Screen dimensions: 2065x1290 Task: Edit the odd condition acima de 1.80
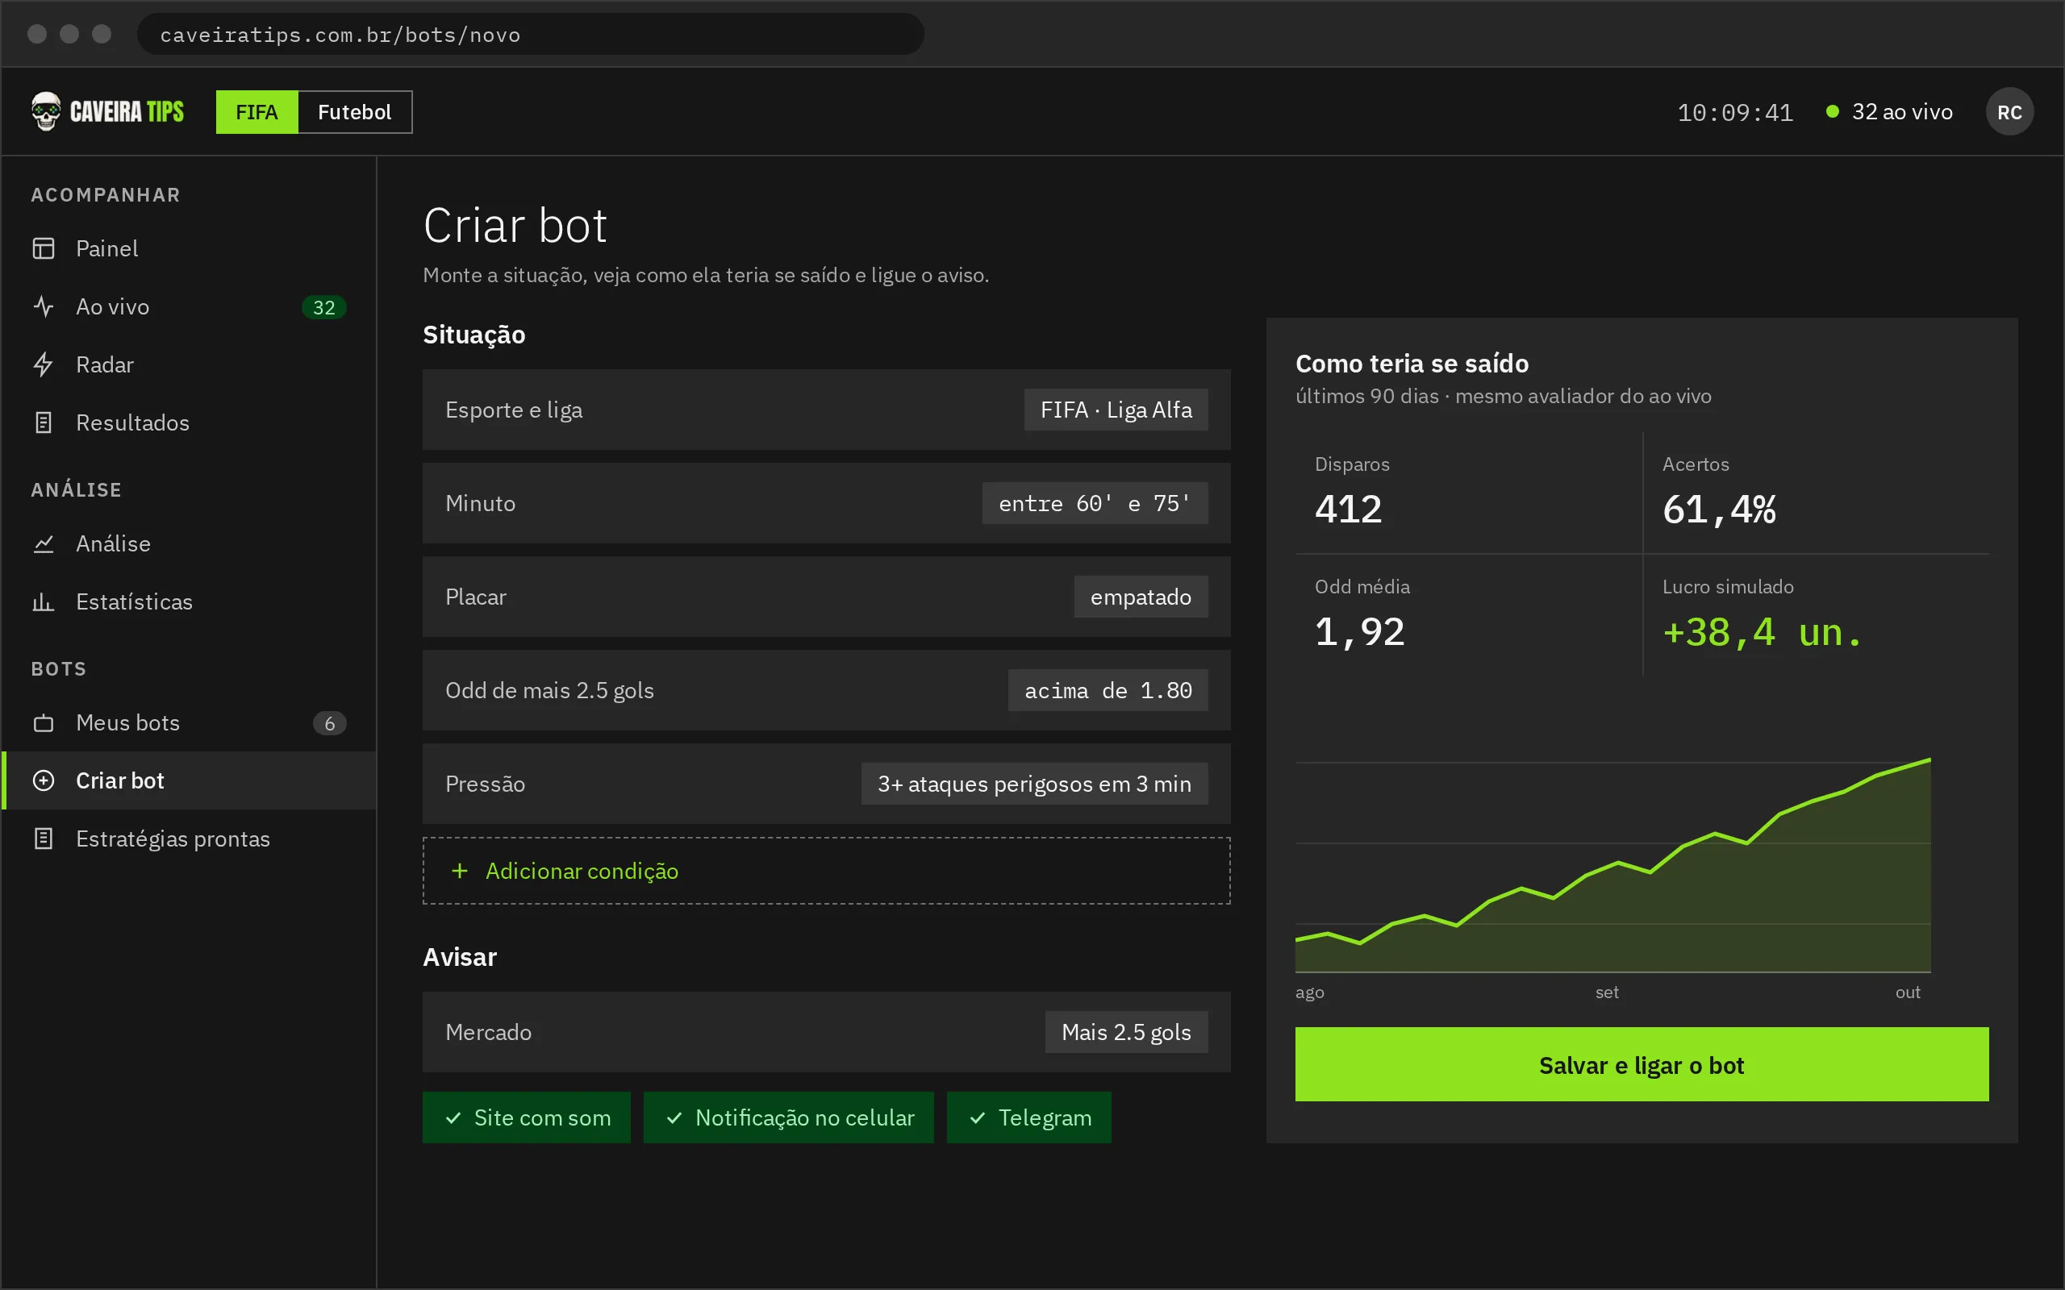[x=1108, y=690]
